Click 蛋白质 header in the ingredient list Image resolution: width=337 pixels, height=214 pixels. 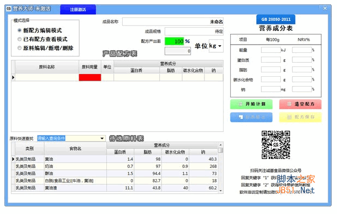click(120, 152)
